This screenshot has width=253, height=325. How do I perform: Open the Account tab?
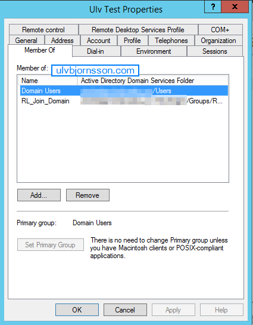98,41
